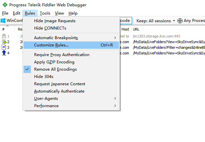The height and width of the screenshot is (142, 205).
Task: Open the Edit menu
Action: (17, 13)
